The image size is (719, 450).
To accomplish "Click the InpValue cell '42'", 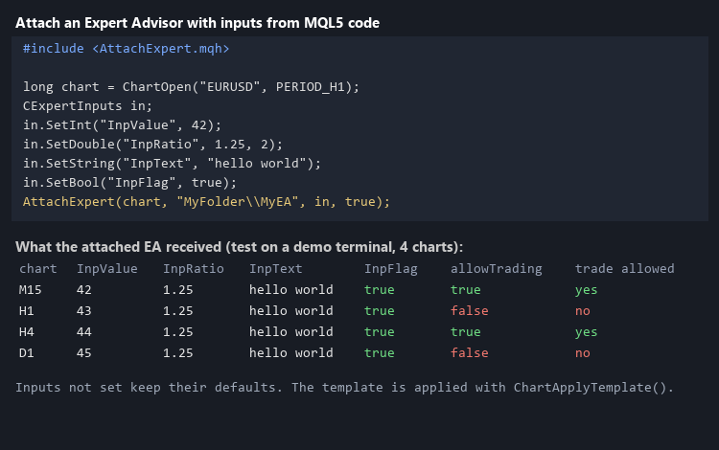I will tap(84, 290).
